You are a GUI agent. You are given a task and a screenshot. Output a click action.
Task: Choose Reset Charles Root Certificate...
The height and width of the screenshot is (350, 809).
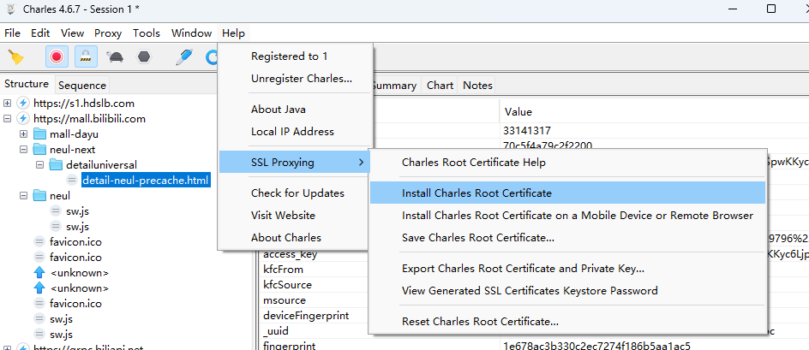(x=567, y=322)
